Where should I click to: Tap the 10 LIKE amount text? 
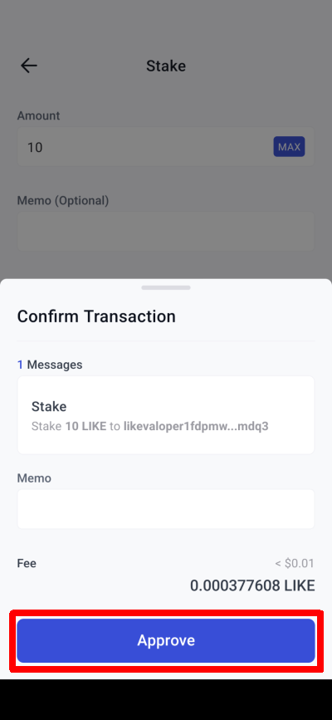(85, 427)
